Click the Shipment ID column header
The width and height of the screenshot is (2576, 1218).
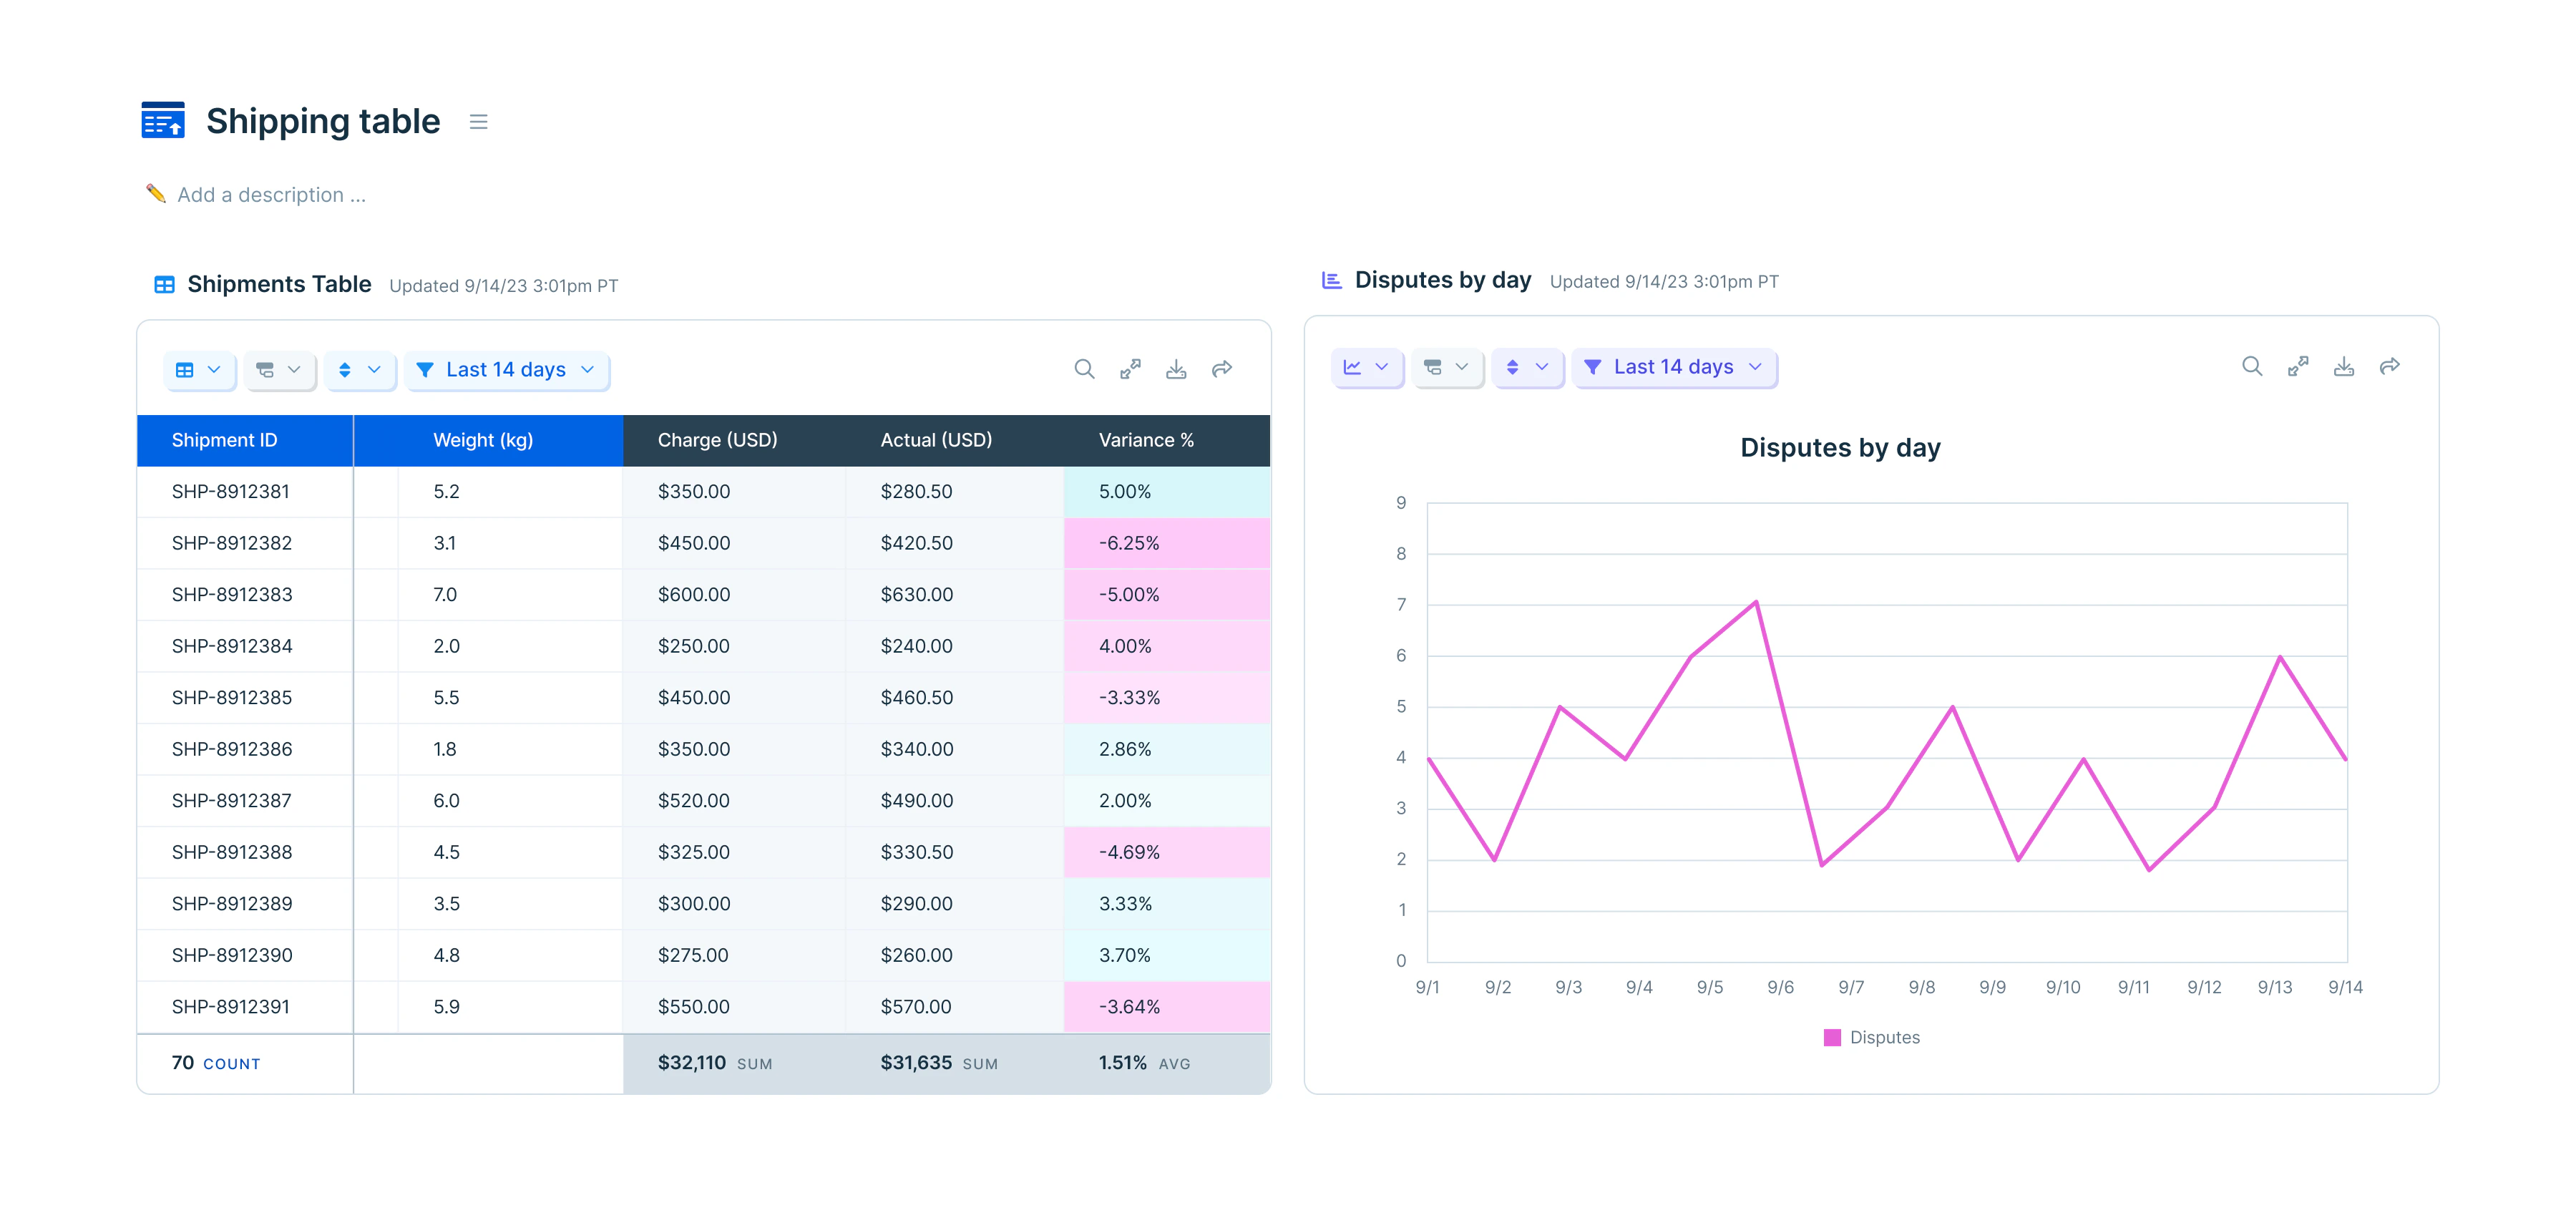[x=224, y=440]
